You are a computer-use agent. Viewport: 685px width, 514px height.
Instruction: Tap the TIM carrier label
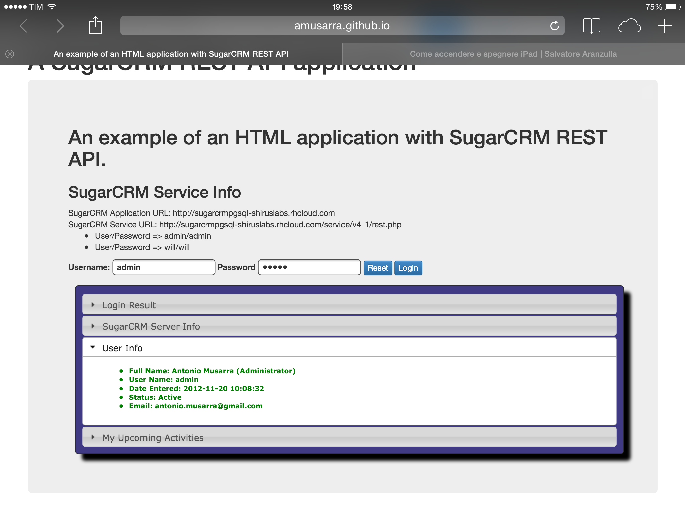(36, 7)
